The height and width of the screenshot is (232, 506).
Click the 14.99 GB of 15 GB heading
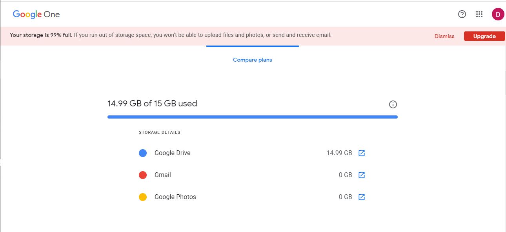tap(152, 103)
